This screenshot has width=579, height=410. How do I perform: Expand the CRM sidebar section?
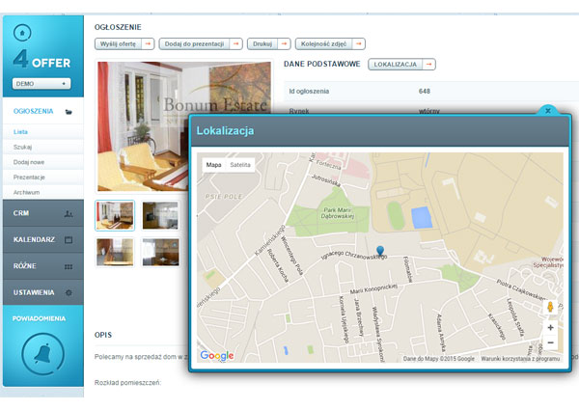pyautogui.click(x=41, y=212)
